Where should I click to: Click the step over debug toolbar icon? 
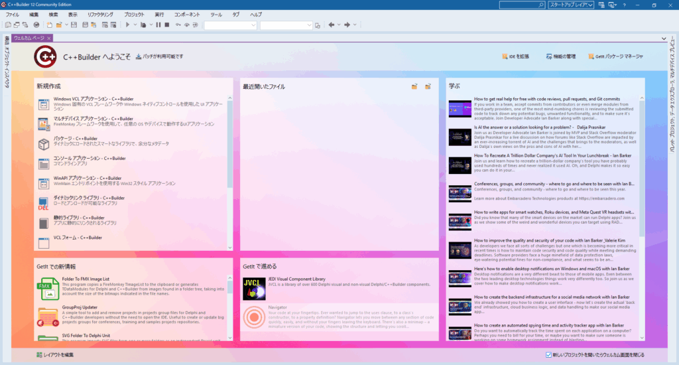point(186,25)
